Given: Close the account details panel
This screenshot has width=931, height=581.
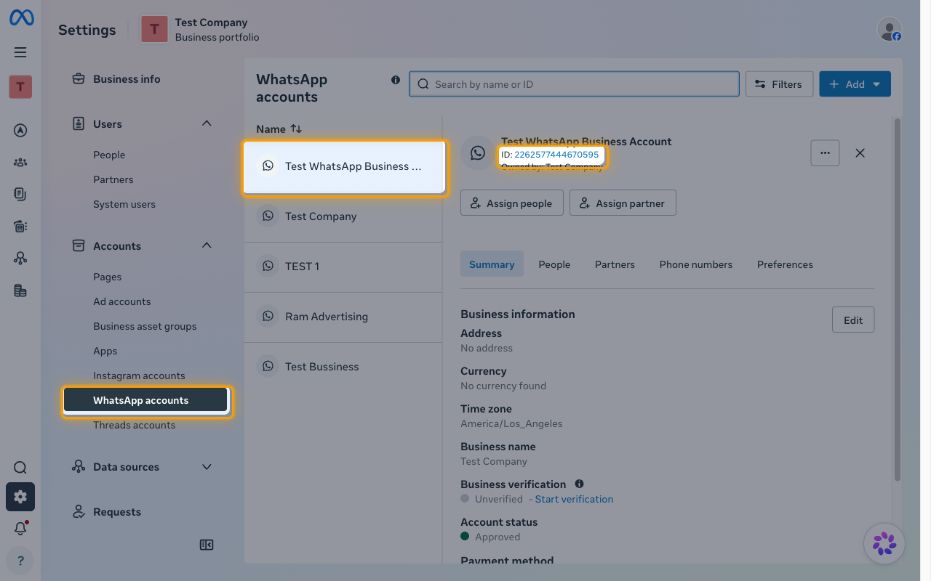Looking at the screenshot, I should point(860,153).
